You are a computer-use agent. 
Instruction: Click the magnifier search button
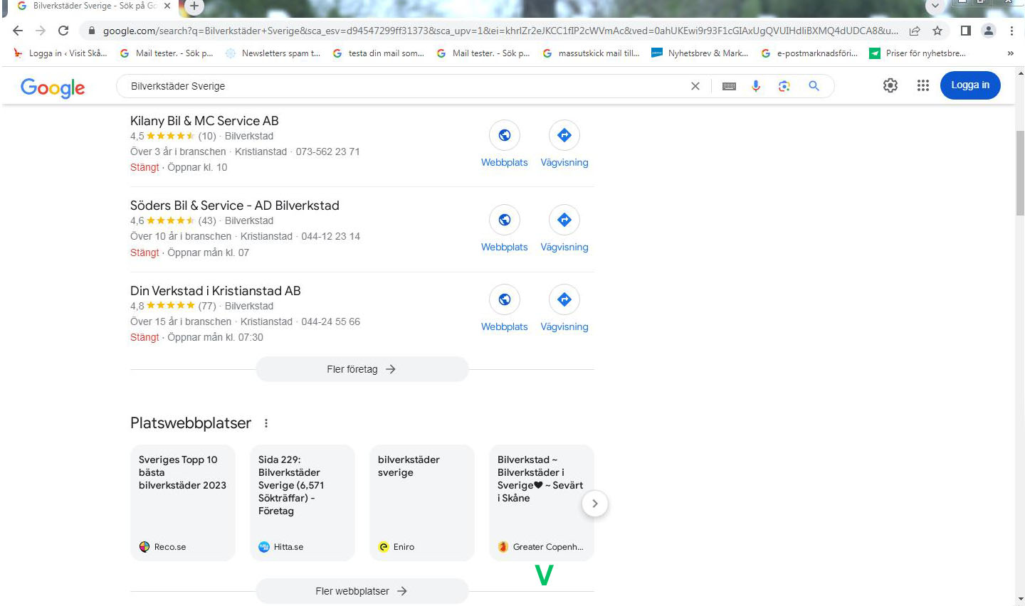click(x=814, y=86)
